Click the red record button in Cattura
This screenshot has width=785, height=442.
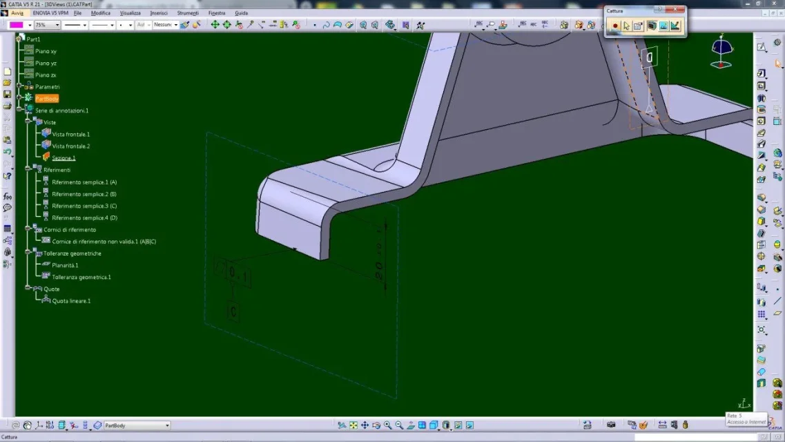pos(614,26)
